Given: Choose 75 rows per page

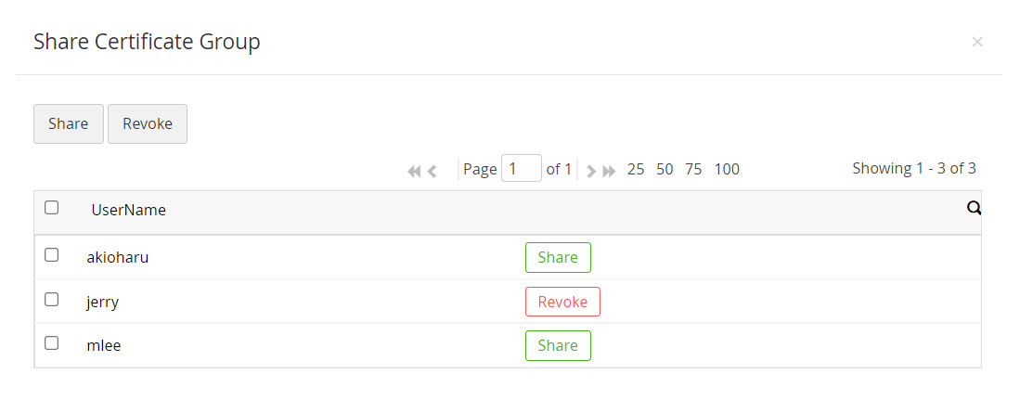Looking at the screenshot, I should tap(693, 169).
